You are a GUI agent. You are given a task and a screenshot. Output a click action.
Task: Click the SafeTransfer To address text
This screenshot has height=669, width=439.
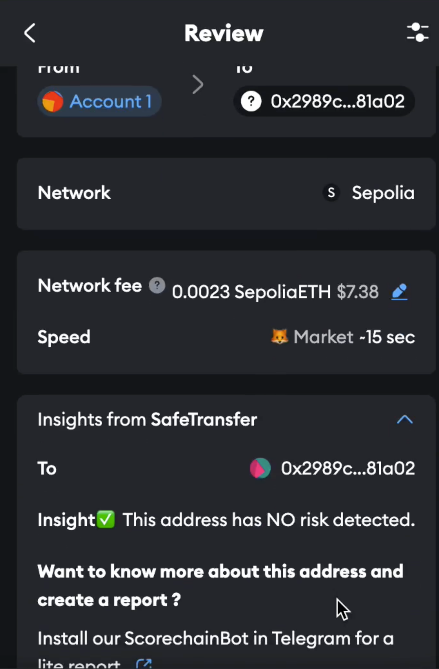348,468
